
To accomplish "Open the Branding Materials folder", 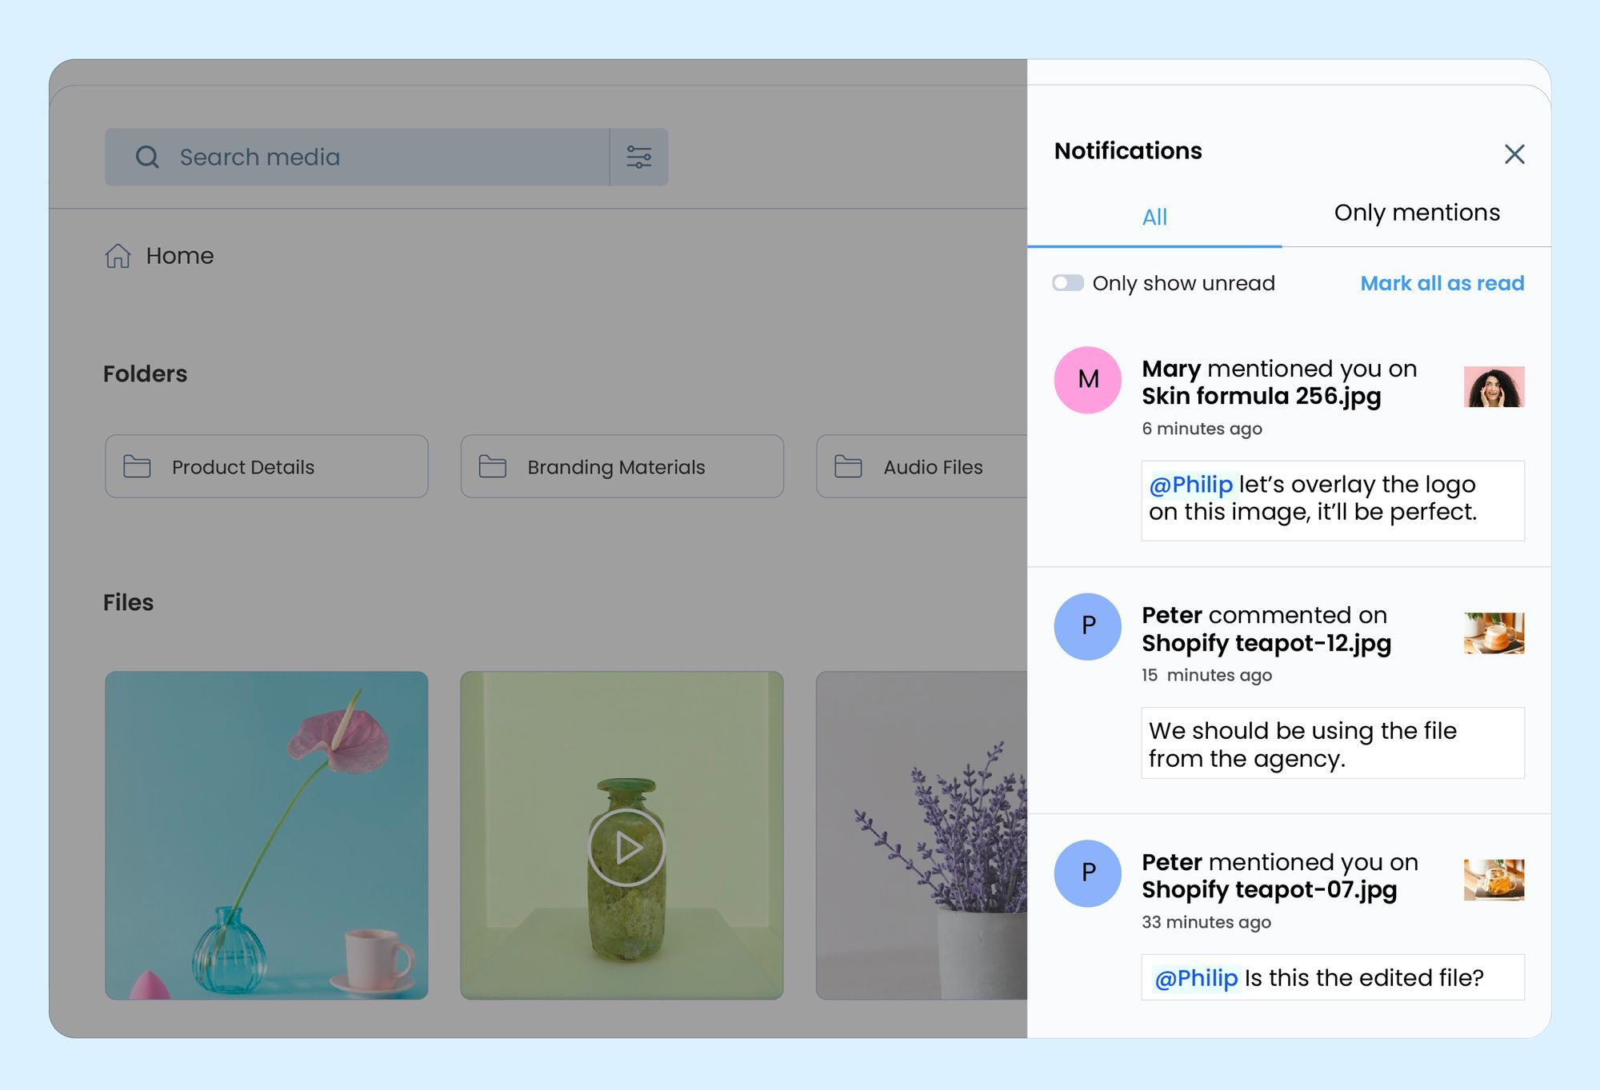I will point(622,466).
